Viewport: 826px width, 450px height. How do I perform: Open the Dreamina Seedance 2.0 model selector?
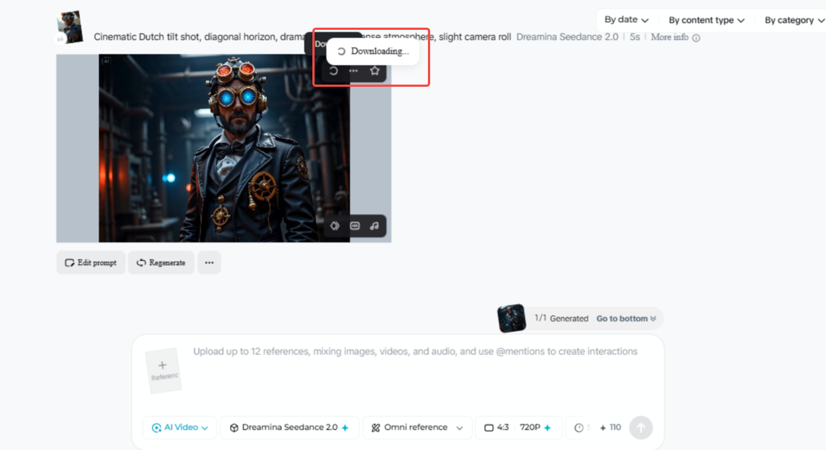(x=290, y=427)
